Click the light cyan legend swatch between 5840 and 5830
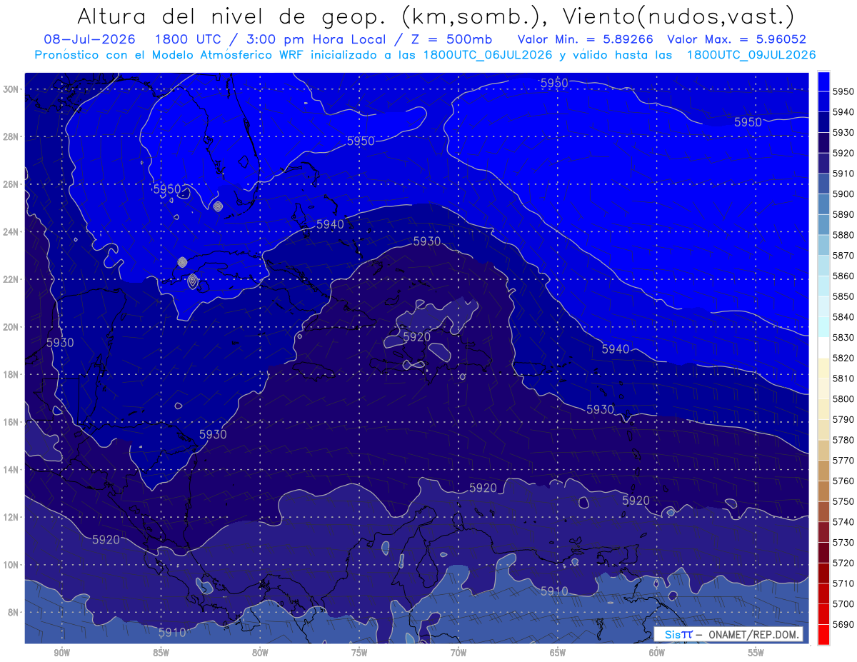Image resolution: width=857 pixels, height=662 pixels. pos(823,326)
